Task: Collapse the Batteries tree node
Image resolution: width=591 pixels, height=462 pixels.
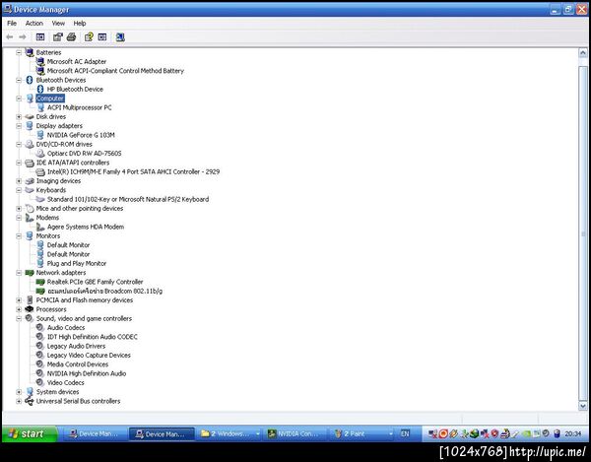Action: 19,52
